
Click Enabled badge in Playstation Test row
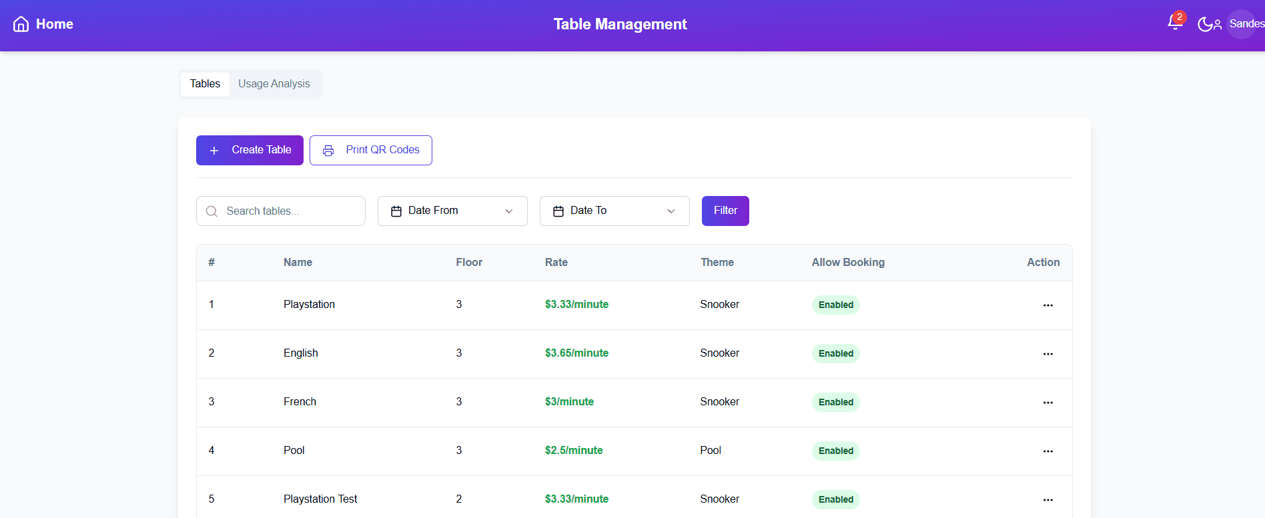tap(836, 499)
